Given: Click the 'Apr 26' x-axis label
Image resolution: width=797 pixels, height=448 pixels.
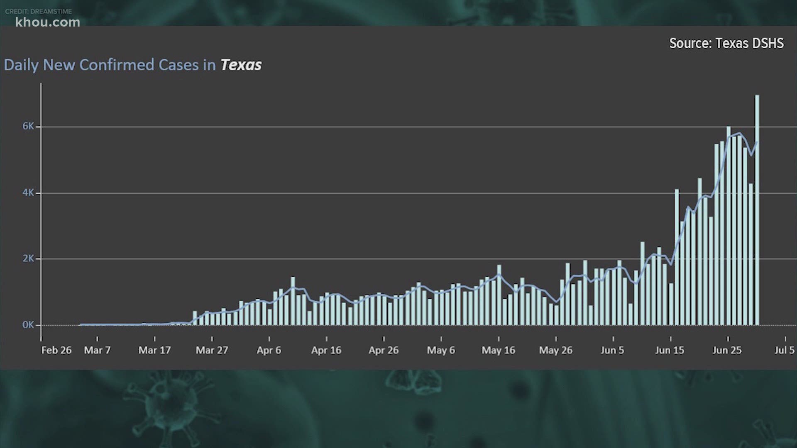Looking at the screenshot, I should (384, 351).
